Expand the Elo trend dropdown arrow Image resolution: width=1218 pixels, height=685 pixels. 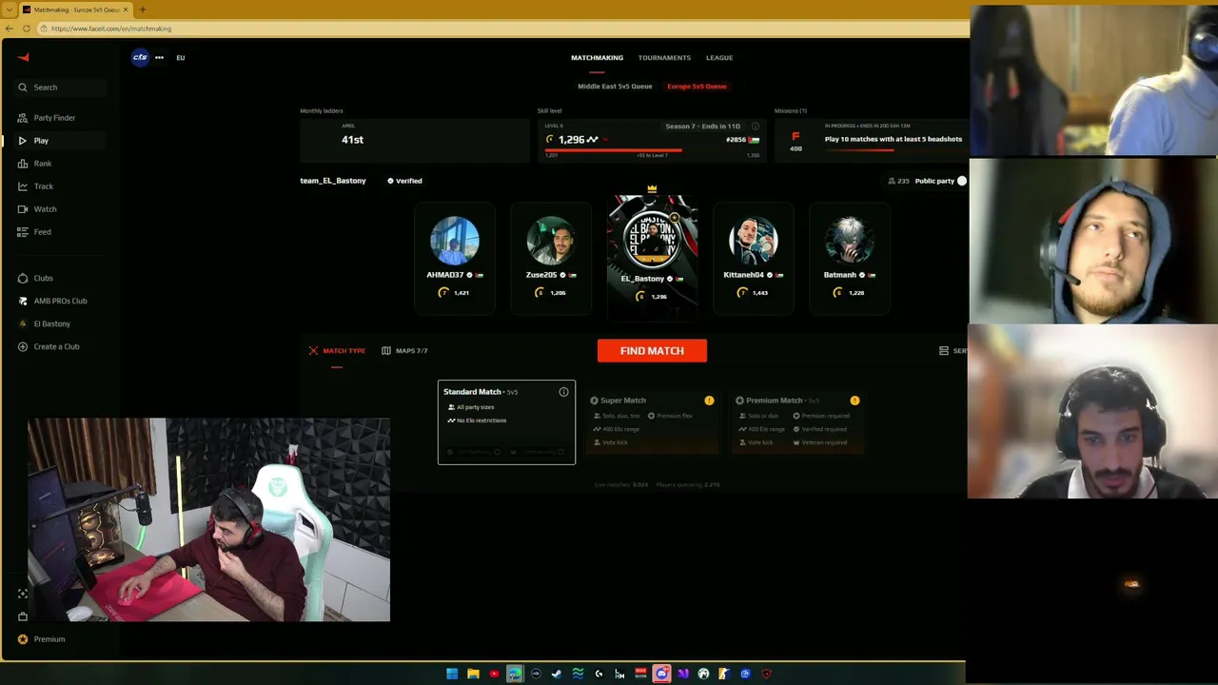(x=606, y=140)
